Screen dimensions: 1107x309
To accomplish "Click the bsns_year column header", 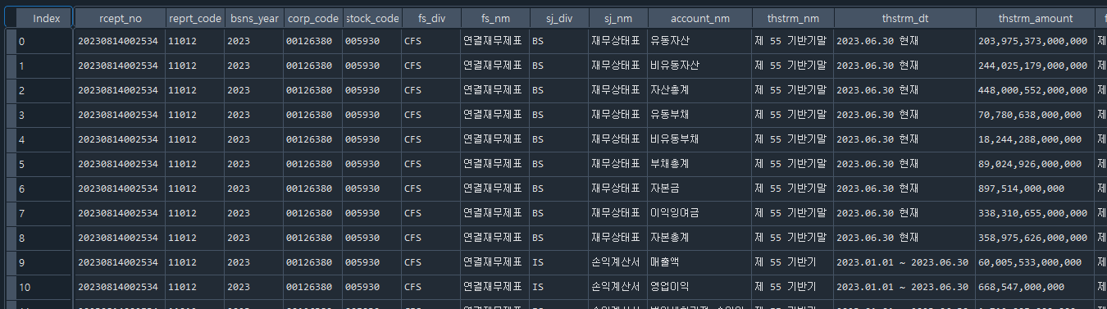I will coord(254,18).
